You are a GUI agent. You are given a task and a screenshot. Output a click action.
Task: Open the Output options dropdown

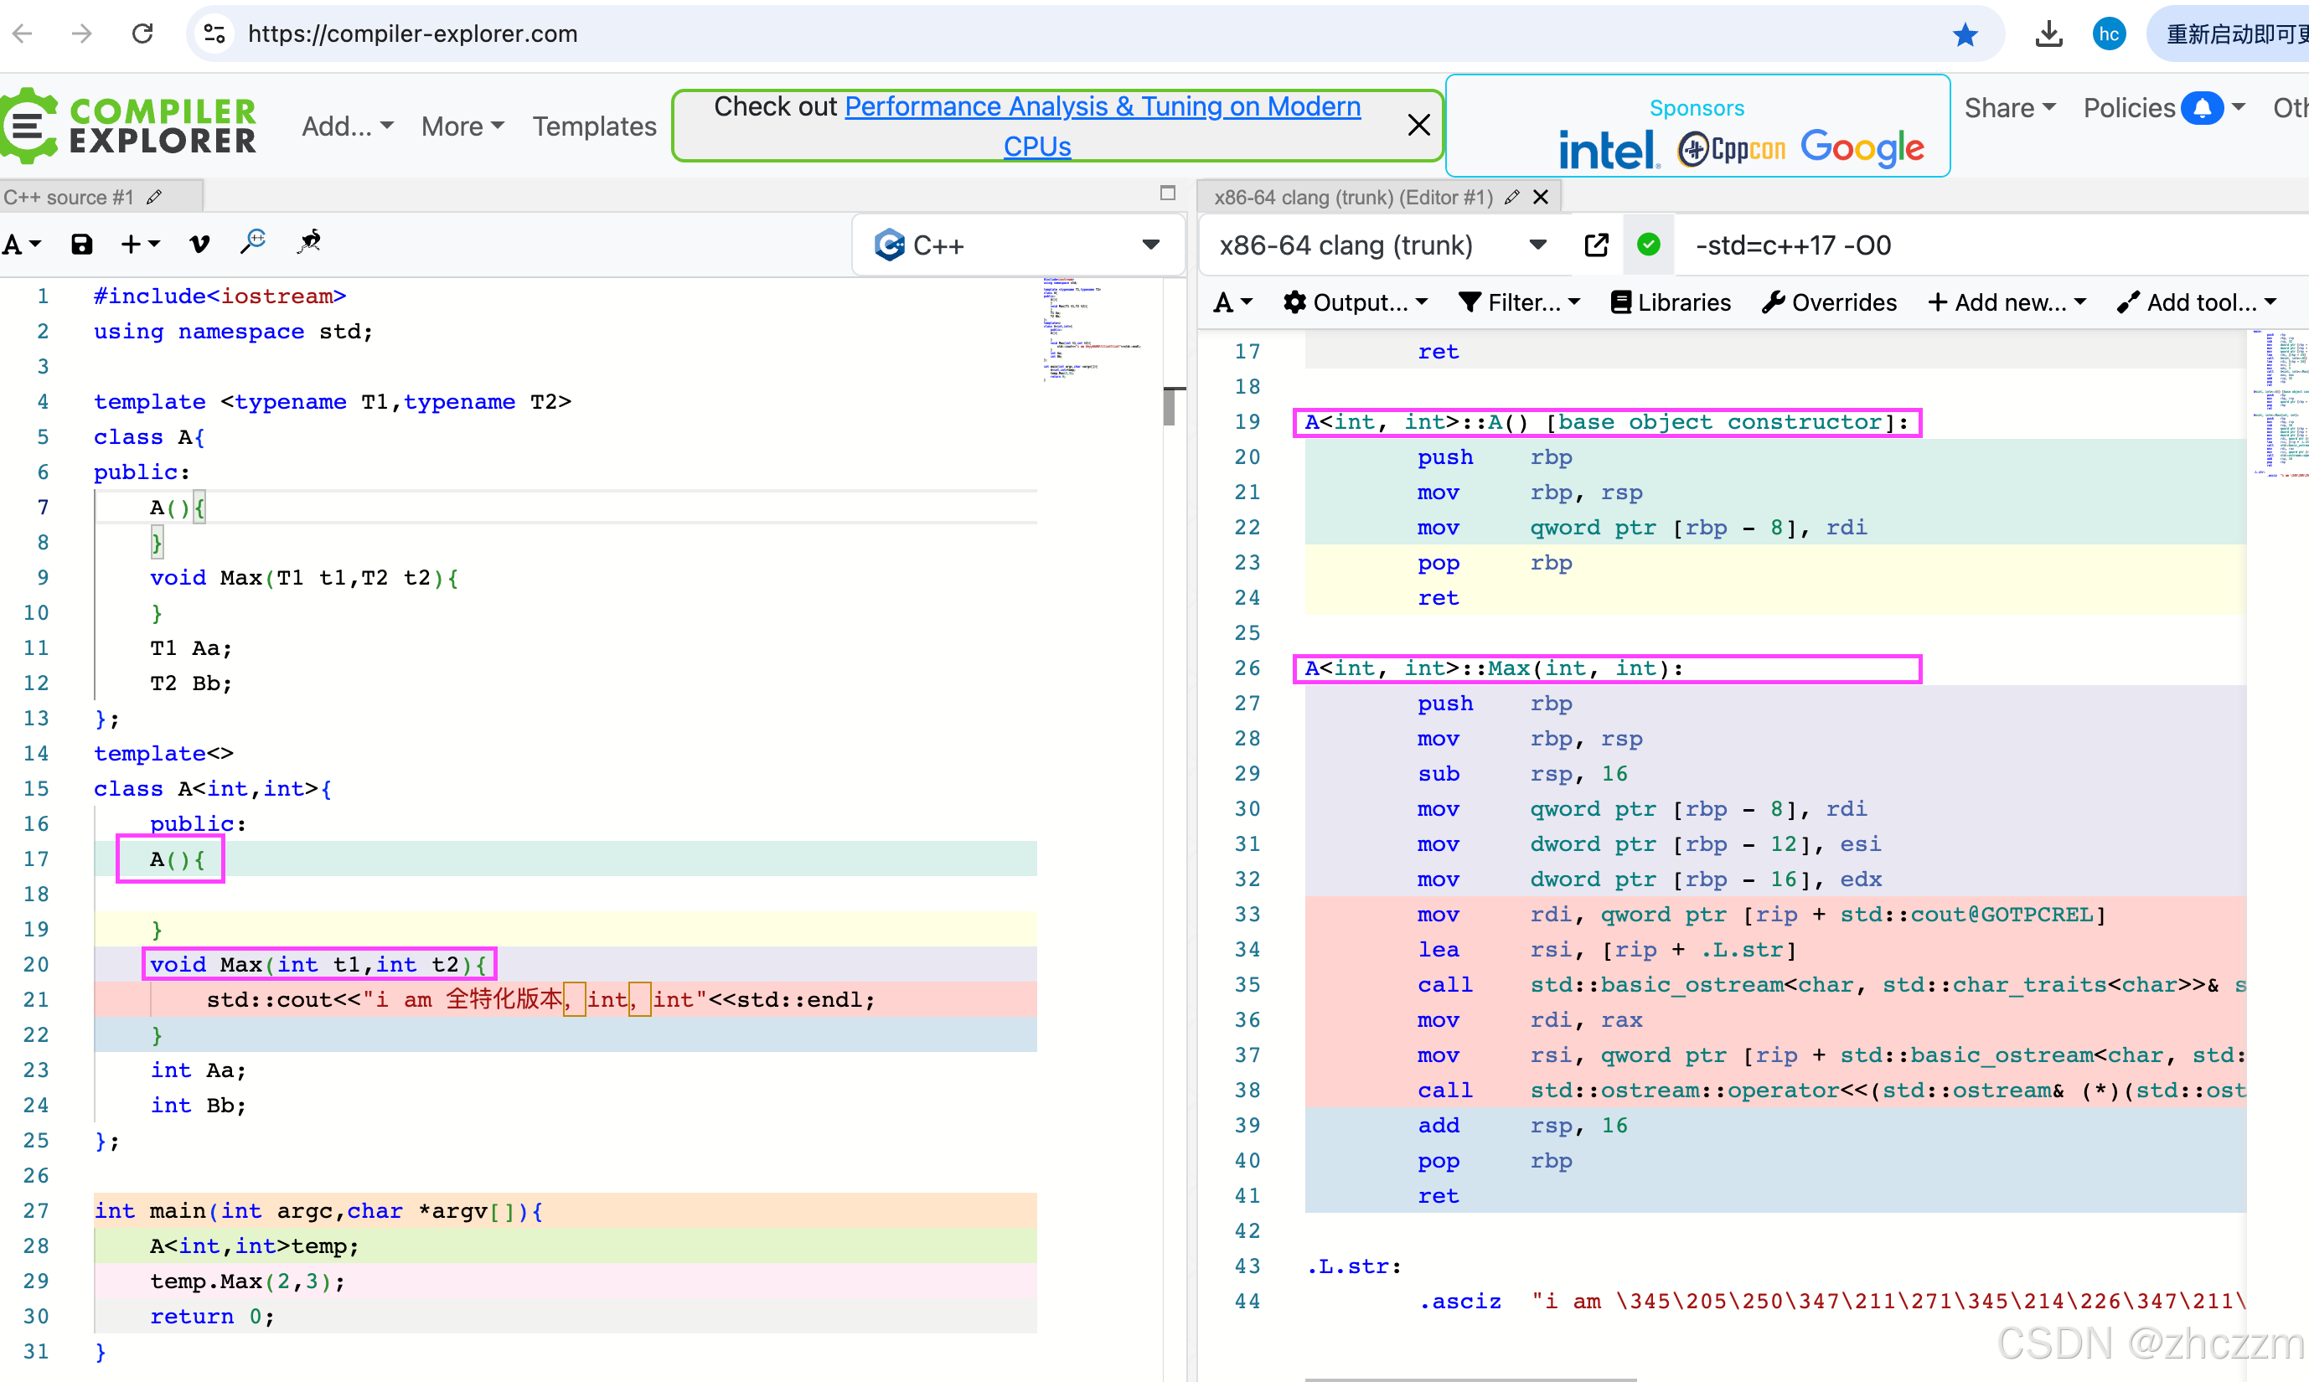(x=1356, y=302)
